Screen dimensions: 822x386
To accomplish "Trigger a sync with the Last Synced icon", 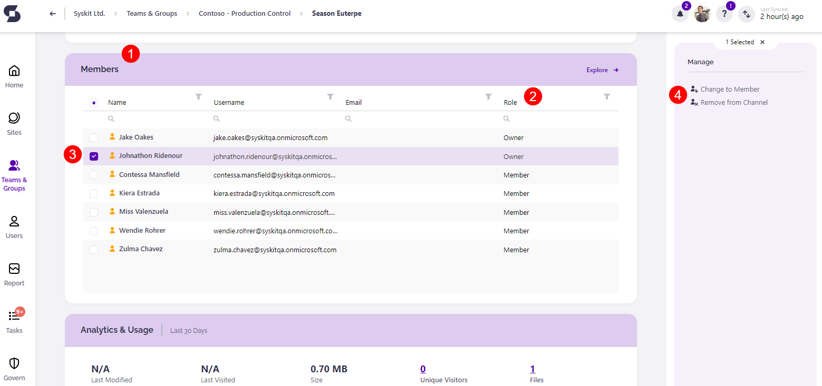I will click(746, 14).
